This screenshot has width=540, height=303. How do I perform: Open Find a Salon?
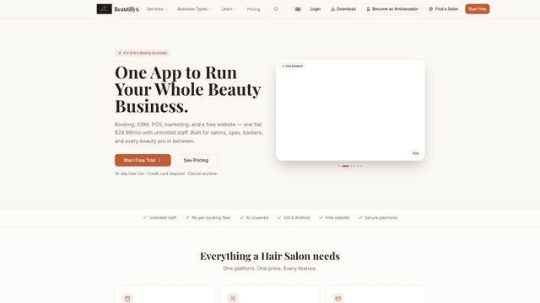click(x=444, y=9)
